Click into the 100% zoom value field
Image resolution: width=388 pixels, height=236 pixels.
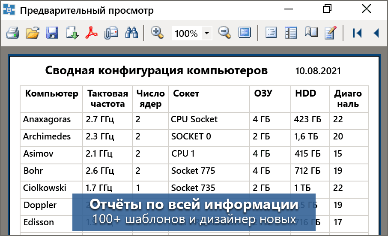pos(186,33)
